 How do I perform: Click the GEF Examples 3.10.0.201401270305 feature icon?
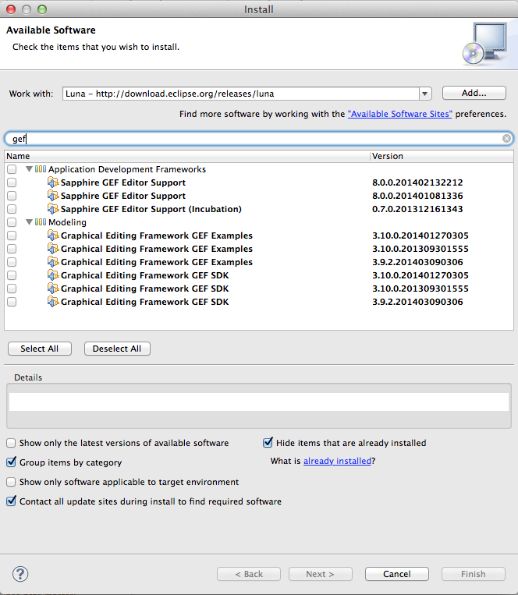[53, 236]
